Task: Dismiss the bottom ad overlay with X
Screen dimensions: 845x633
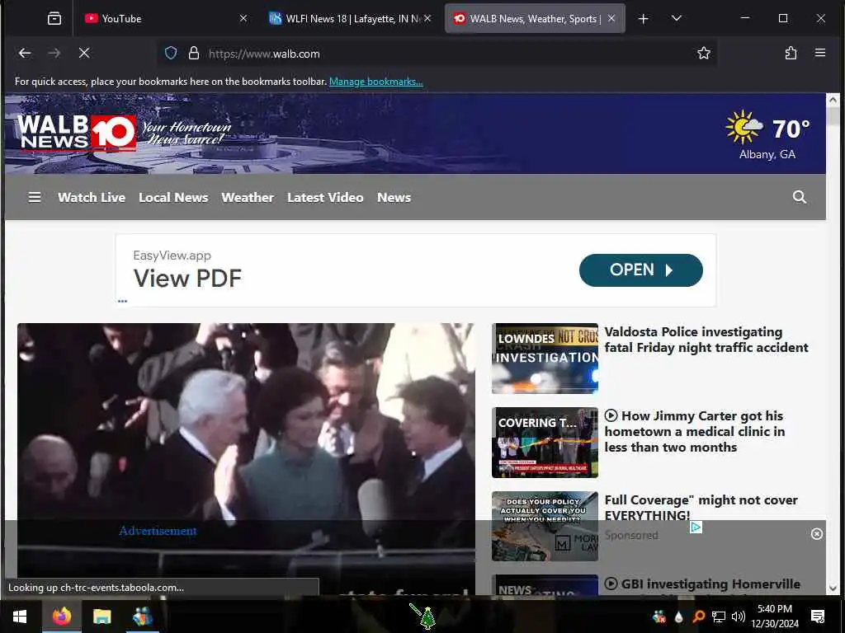Action: click(816, 533)
